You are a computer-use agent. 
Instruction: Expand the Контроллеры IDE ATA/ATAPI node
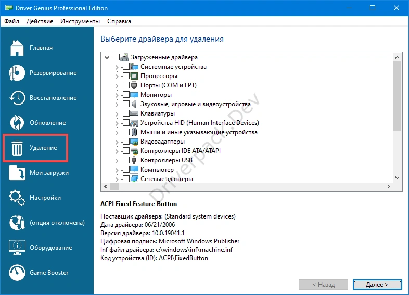click(117, 151)
